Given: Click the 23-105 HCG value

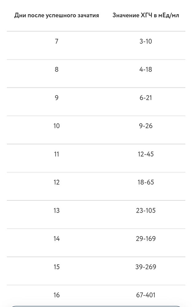Looking at the screenshot, I should pyautogui.click(x=145, y=211).
